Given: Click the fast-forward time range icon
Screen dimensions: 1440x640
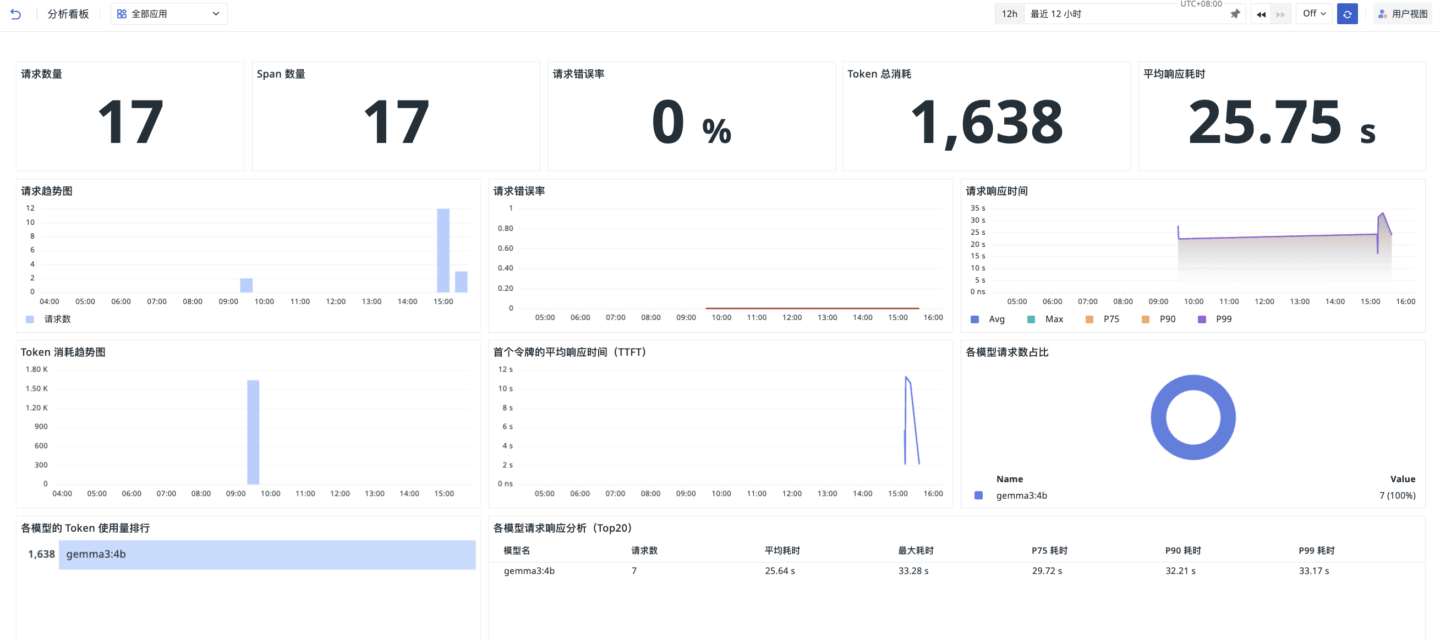Looking at the screenshot, I should pyautogui.click(x=1280, y=14).
